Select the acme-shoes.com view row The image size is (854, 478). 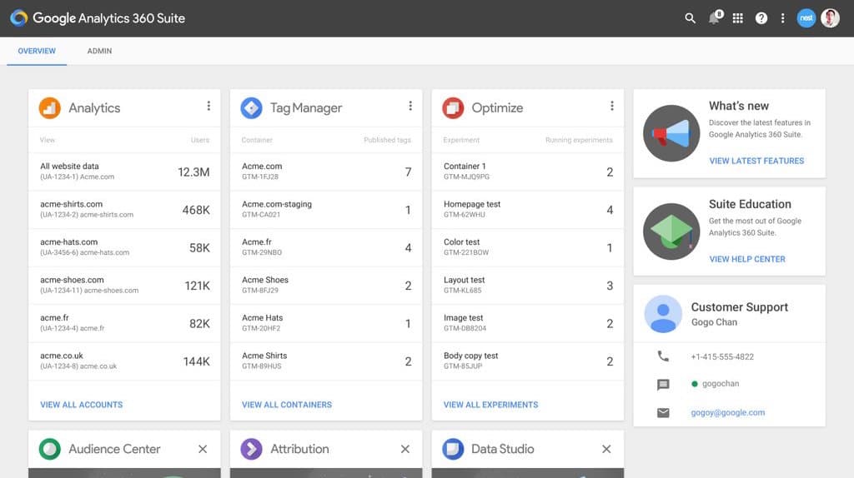[x=125, y=286]
